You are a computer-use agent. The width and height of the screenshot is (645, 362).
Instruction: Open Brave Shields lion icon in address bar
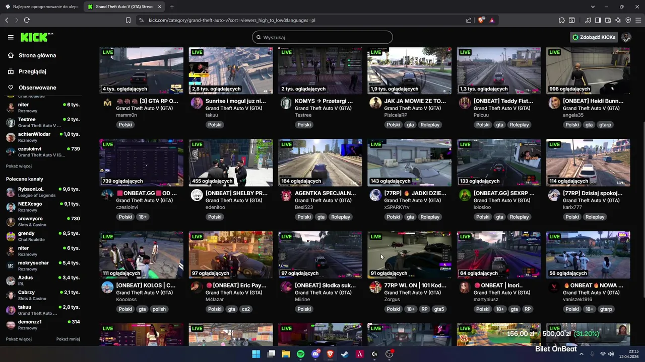pos(481,20)
